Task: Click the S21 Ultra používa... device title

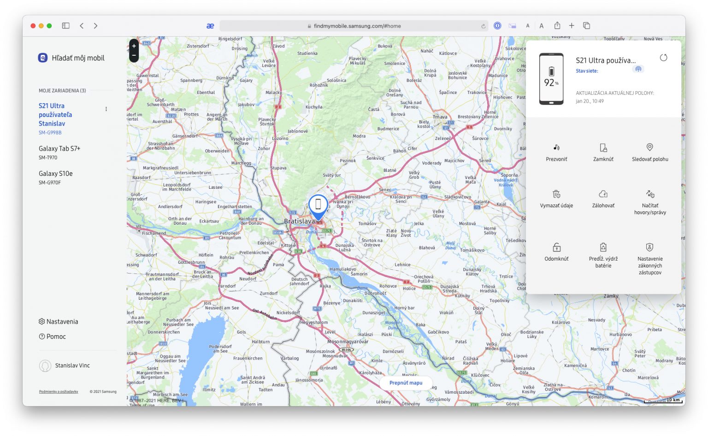Action: 606,60
